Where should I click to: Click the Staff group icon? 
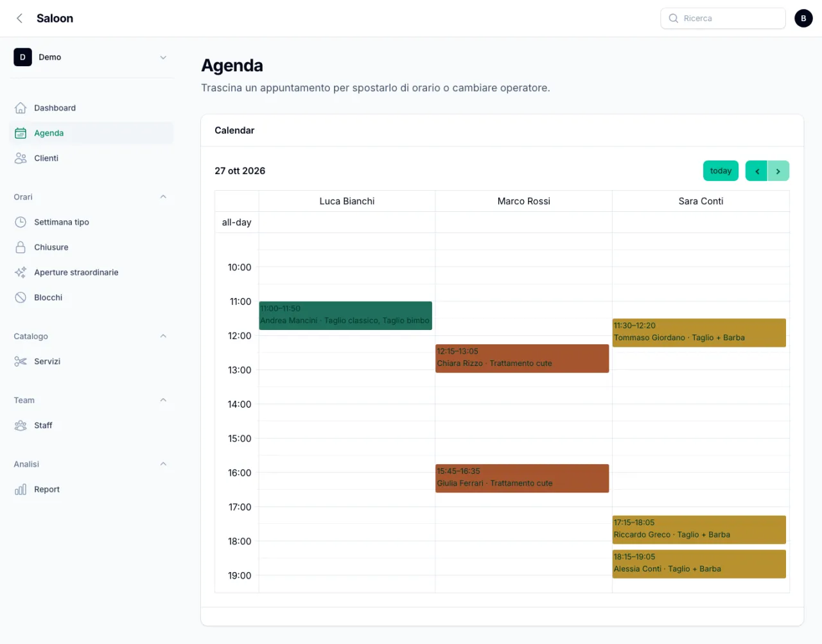pyautogui.click(x=21, y=425)
